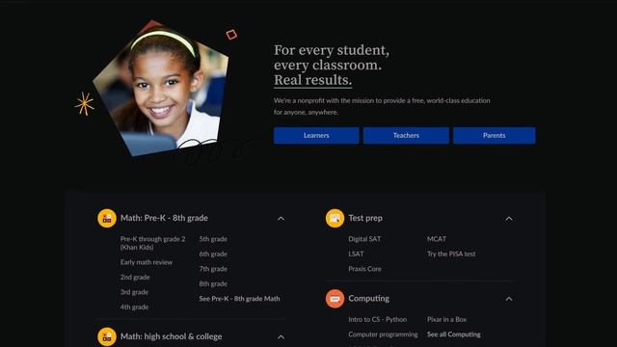Open the Digital SAT course
The image size is (617, 347).
pyautogui.click(x=364, y=239)
